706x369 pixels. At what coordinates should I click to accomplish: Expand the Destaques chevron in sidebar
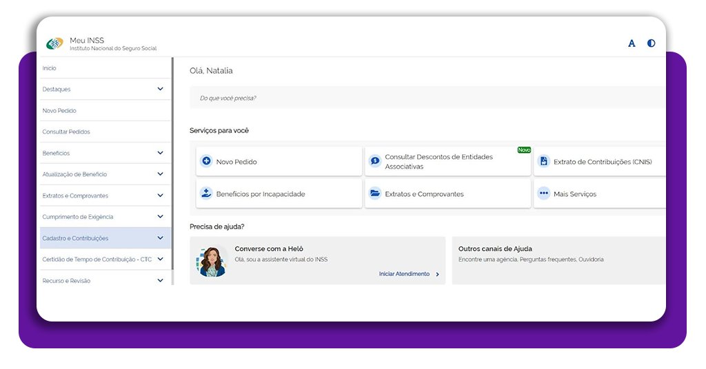pos(160,89)
